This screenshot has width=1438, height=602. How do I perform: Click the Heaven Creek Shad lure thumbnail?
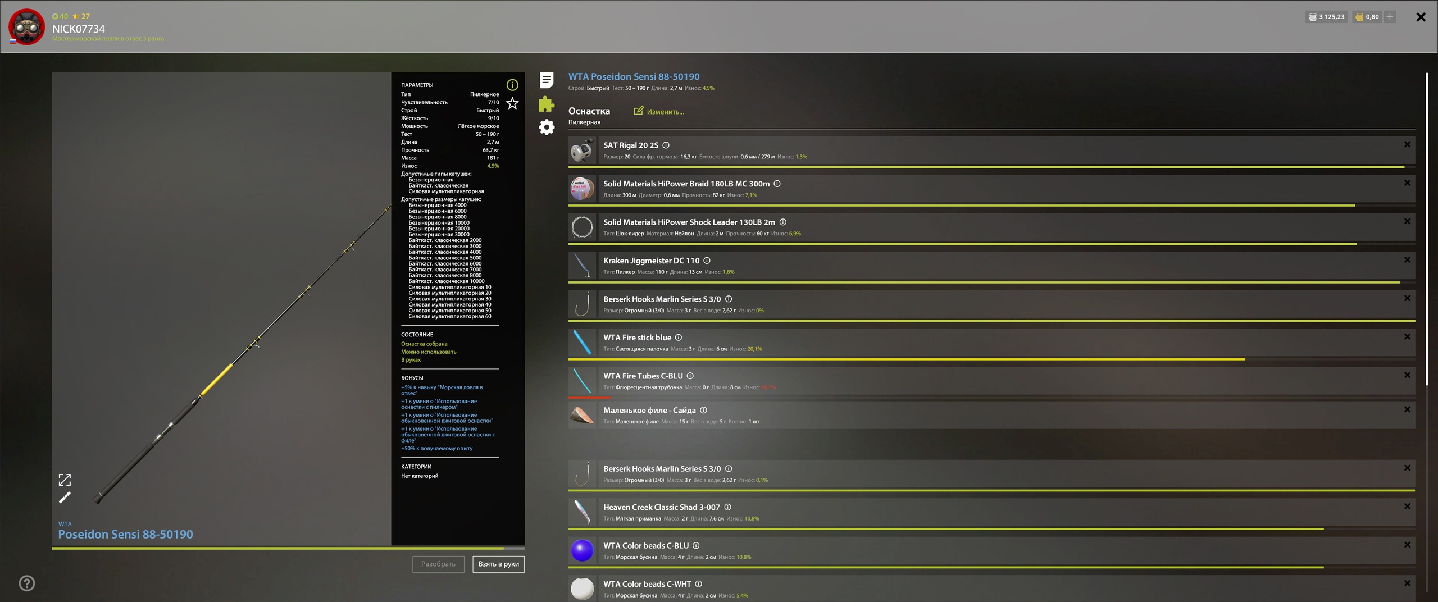pyautogui.click(x=582, y=512)
